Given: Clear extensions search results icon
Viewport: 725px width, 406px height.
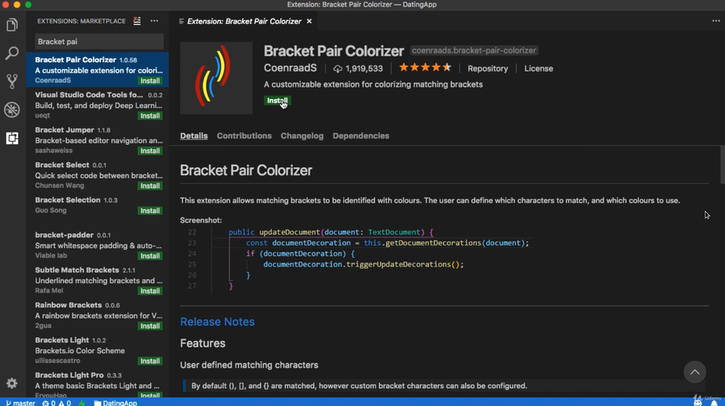Looking at the screenshot, I should click(137, 21).
